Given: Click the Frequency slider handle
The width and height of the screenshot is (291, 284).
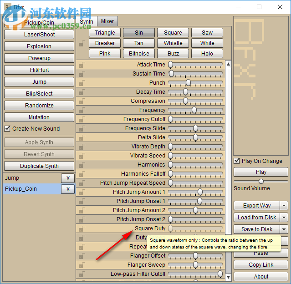Looking at the screenshot, I should click(194, 110).
